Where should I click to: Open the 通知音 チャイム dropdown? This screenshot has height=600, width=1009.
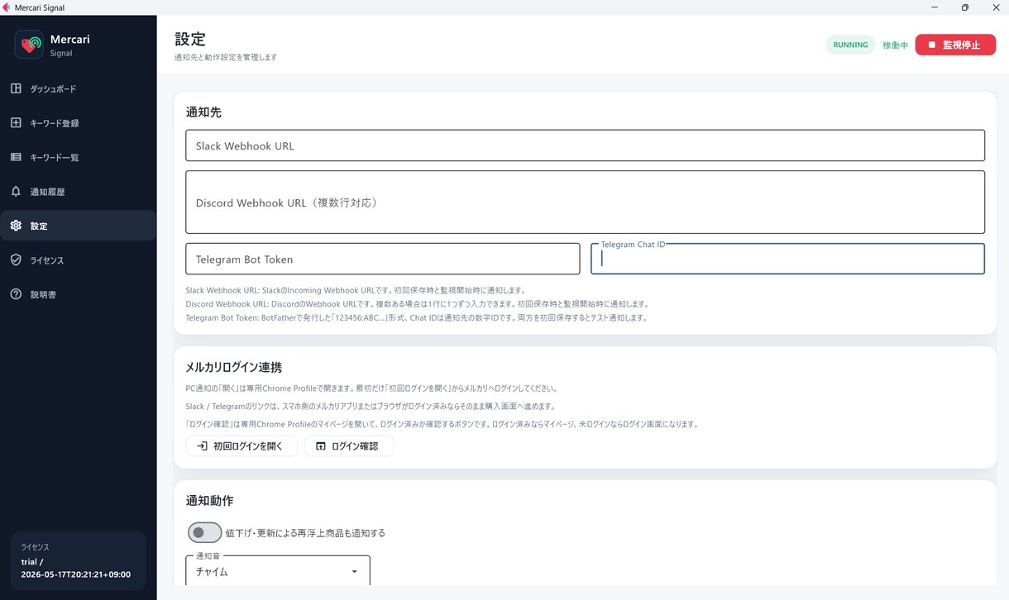[278, 571]
